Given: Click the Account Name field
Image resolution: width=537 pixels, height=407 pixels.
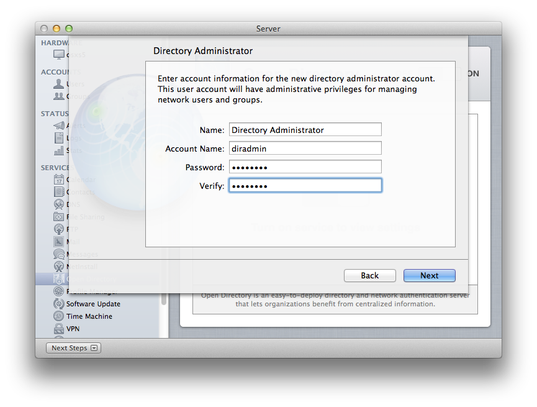Looking at the screenshot, I should coord(305,148).
